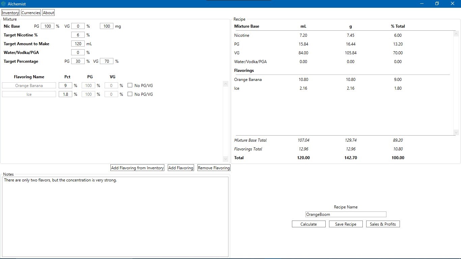The width and height of the screenshot is (461, 259).
Task: Open the About tab
Action: click(x=48, y=13)
